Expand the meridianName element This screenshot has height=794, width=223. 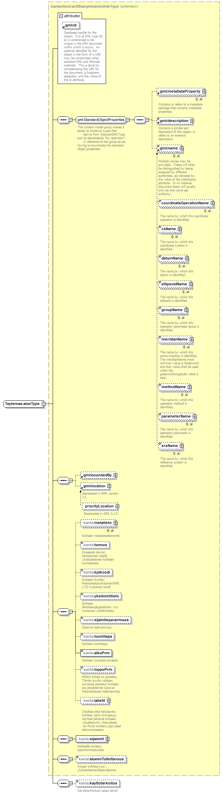[191, 339]
